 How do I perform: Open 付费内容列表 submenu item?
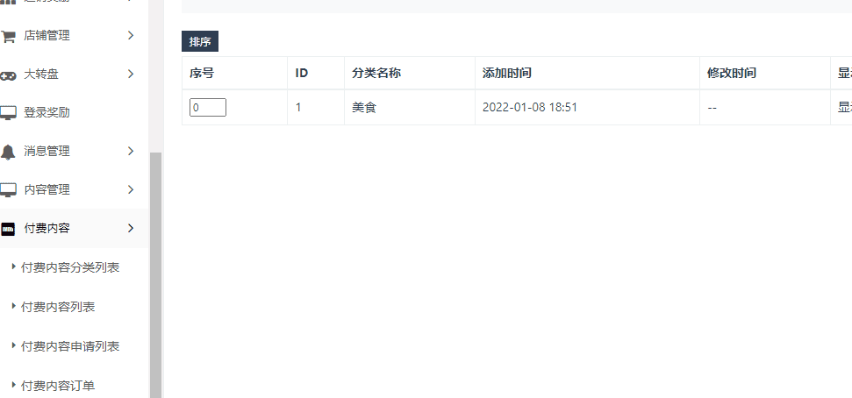58,307
